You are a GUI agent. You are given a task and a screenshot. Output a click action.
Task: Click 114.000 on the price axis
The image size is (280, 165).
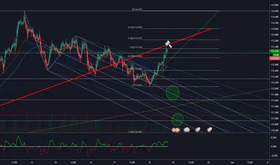pos(275,29)
